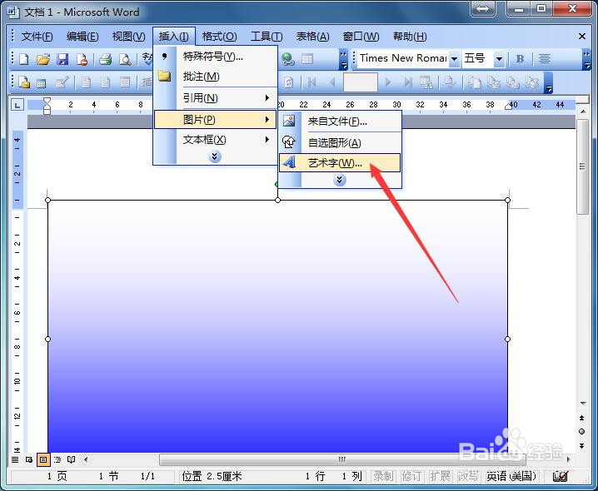Viewport: 598px width, 491px height.
Task: Choose 来自文件(F)... picture option
Action: (340, 122)
